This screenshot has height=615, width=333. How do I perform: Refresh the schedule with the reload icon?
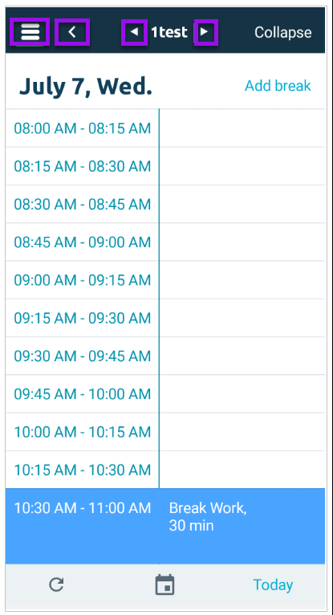tap(56, 584)
